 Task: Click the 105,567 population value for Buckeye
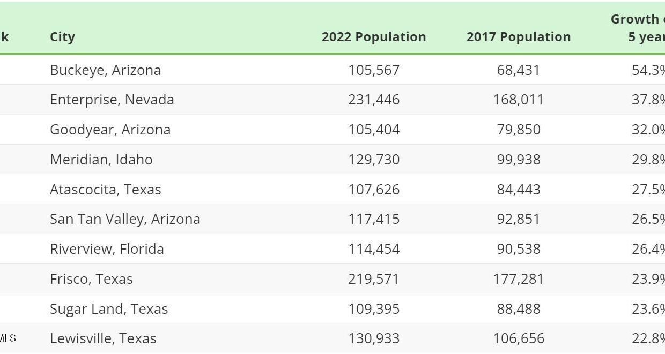[x=374, y=70]
